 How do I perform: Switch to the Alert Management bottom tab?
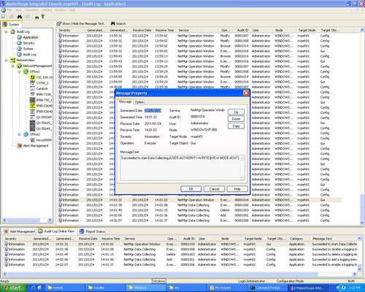[x=20, y=231]
